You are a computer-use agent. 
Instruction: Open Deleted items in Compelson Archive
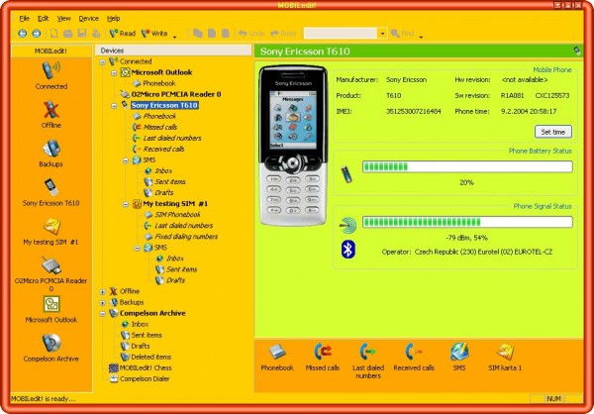tap(150, 357)
